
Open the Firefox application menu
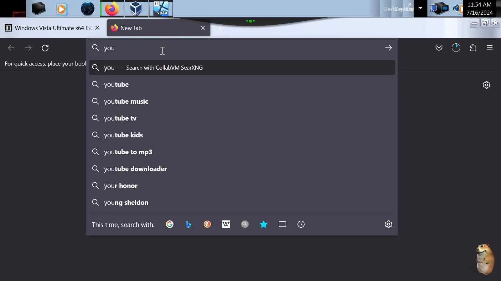[x=490, y=47]
